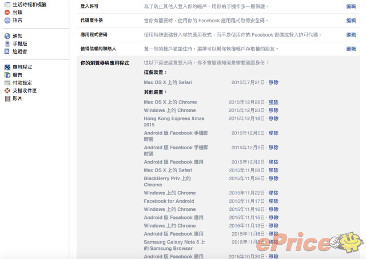Remove BlackBerry Priv Chrome entry
Viewport: 366px width, 259px height.
(273, 178)
